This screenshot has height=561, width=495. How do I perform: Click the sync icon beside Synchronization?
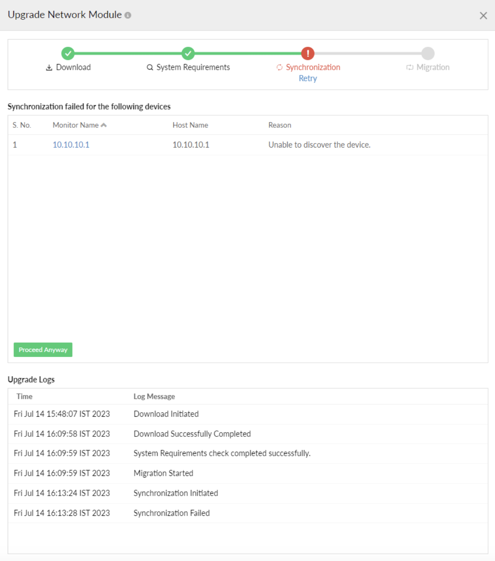279,67
